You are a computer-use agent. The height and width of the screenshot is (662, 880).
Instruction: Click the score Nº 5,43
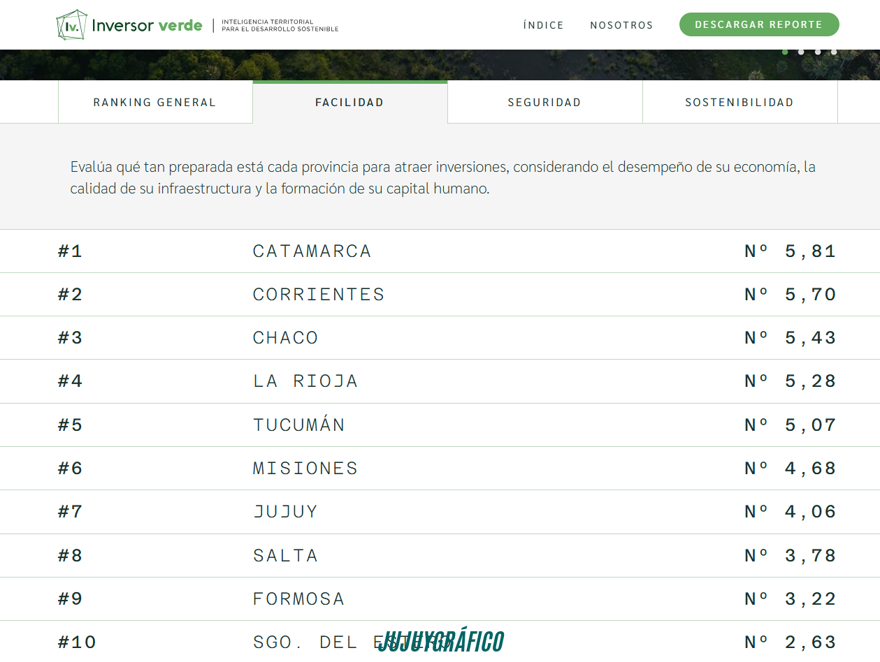click(791, 338)
